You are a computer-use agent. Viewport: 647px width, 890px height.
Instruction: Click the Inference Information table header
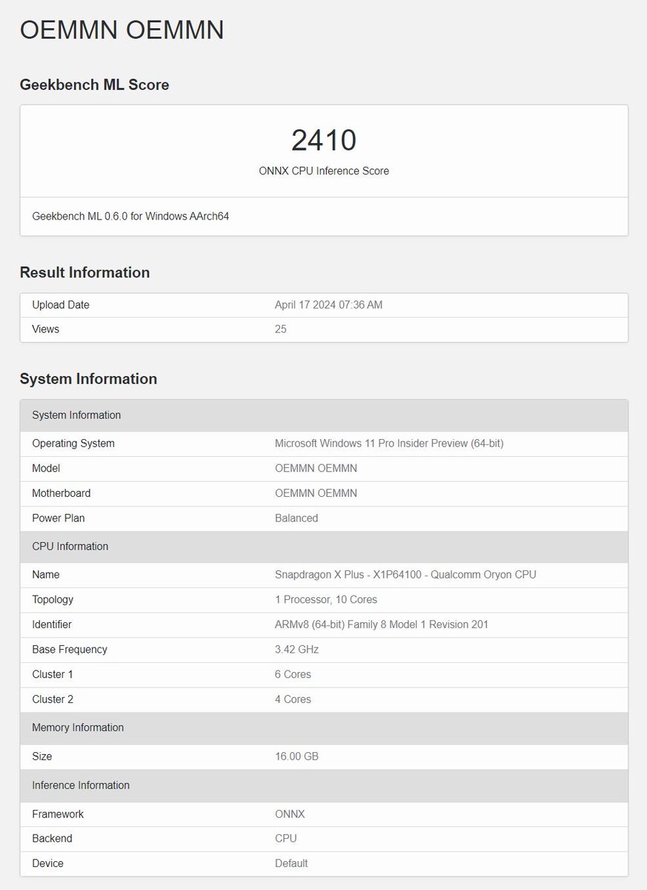point(324,785)
